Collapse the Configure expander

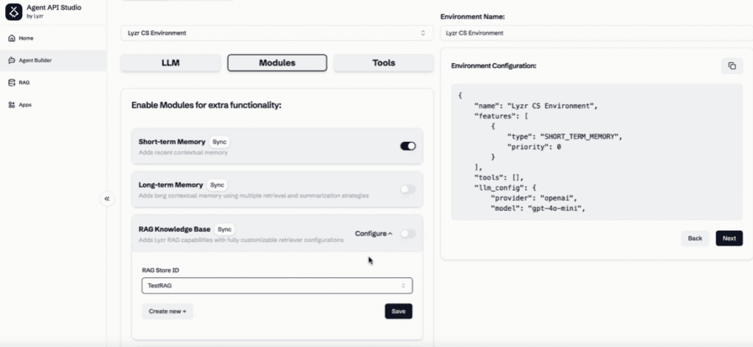click(x=374, y=234)
